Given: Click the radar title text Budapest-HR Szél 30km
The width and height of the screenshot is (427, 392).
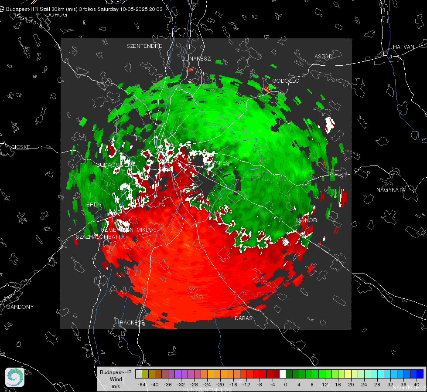Looking at the screenshot, I should tap(35, 9).
